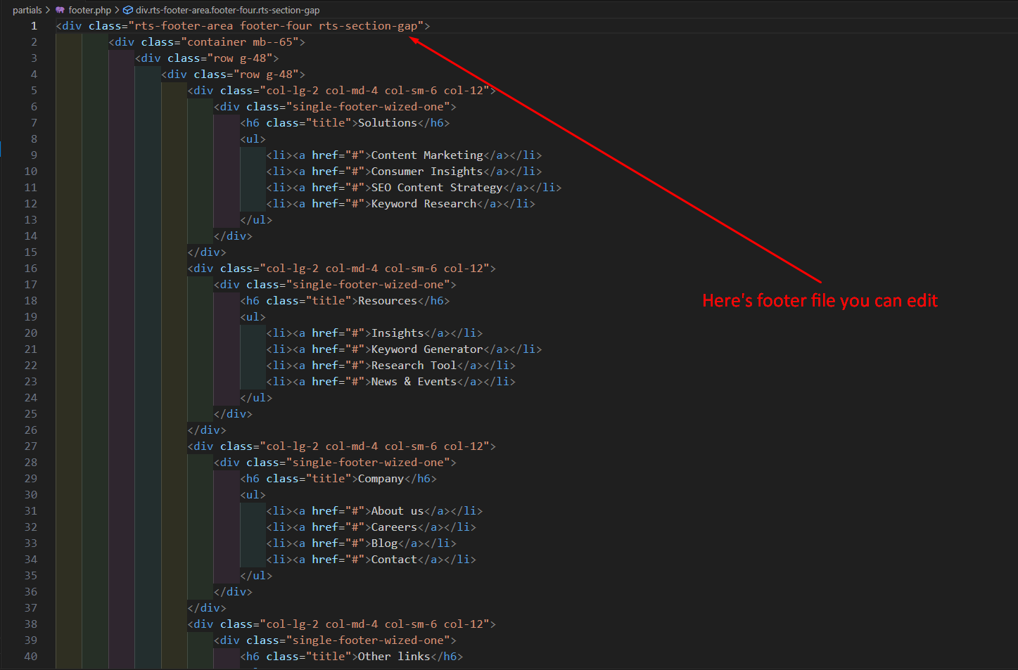Click the SEO Content Strategy code text
This screenshot has height=670, width=1018.
point(436,188)
